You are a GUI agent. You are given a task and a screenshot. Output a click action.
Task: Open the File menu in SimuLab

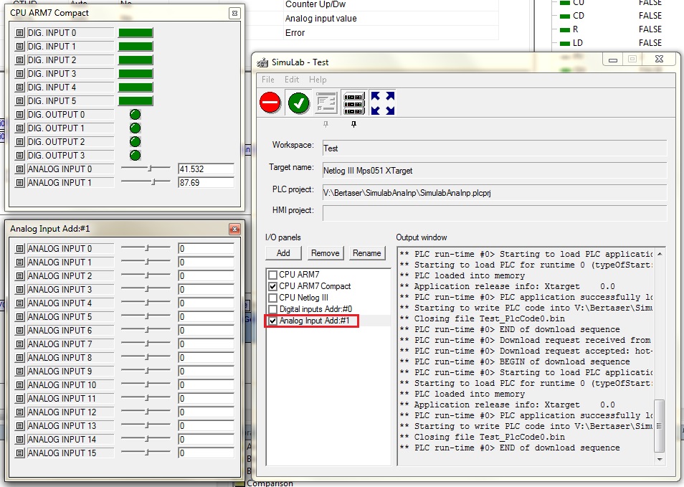268,80
